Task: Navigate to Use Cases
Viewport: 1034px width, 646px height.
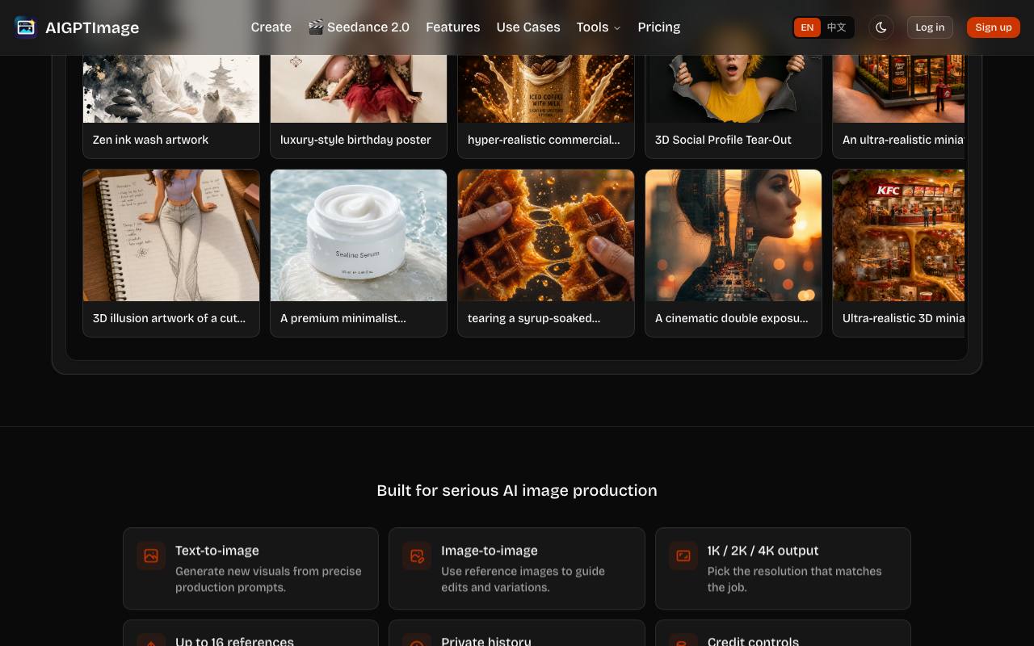Action: pos(528,27)
